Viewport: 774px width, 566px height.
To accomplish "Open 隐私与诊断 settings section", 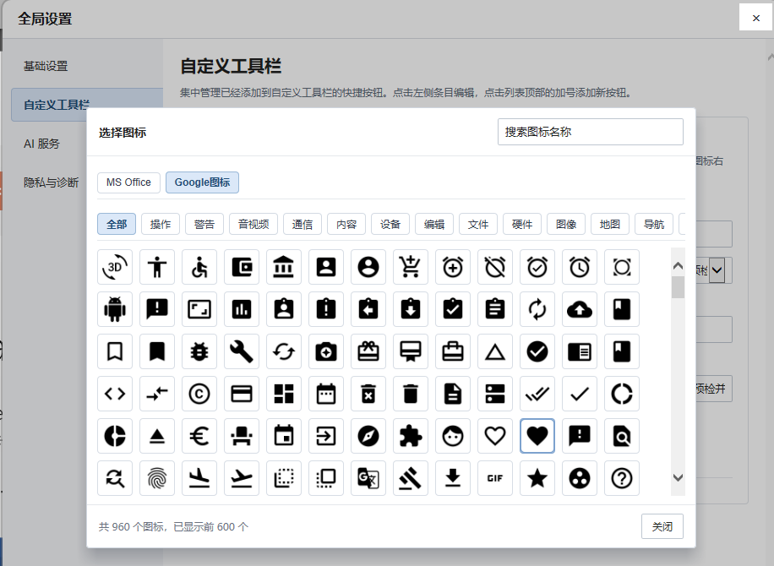I will (51, 182).
